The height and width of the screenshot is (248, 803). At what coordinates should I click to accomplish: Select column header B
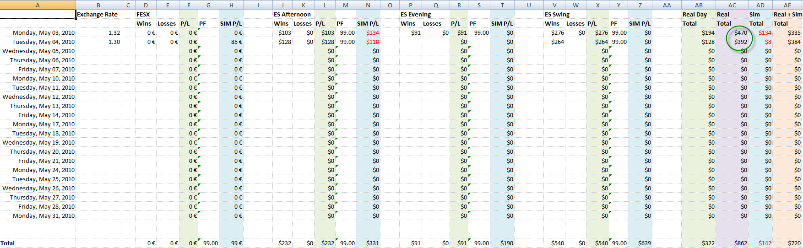pos(98,5)
